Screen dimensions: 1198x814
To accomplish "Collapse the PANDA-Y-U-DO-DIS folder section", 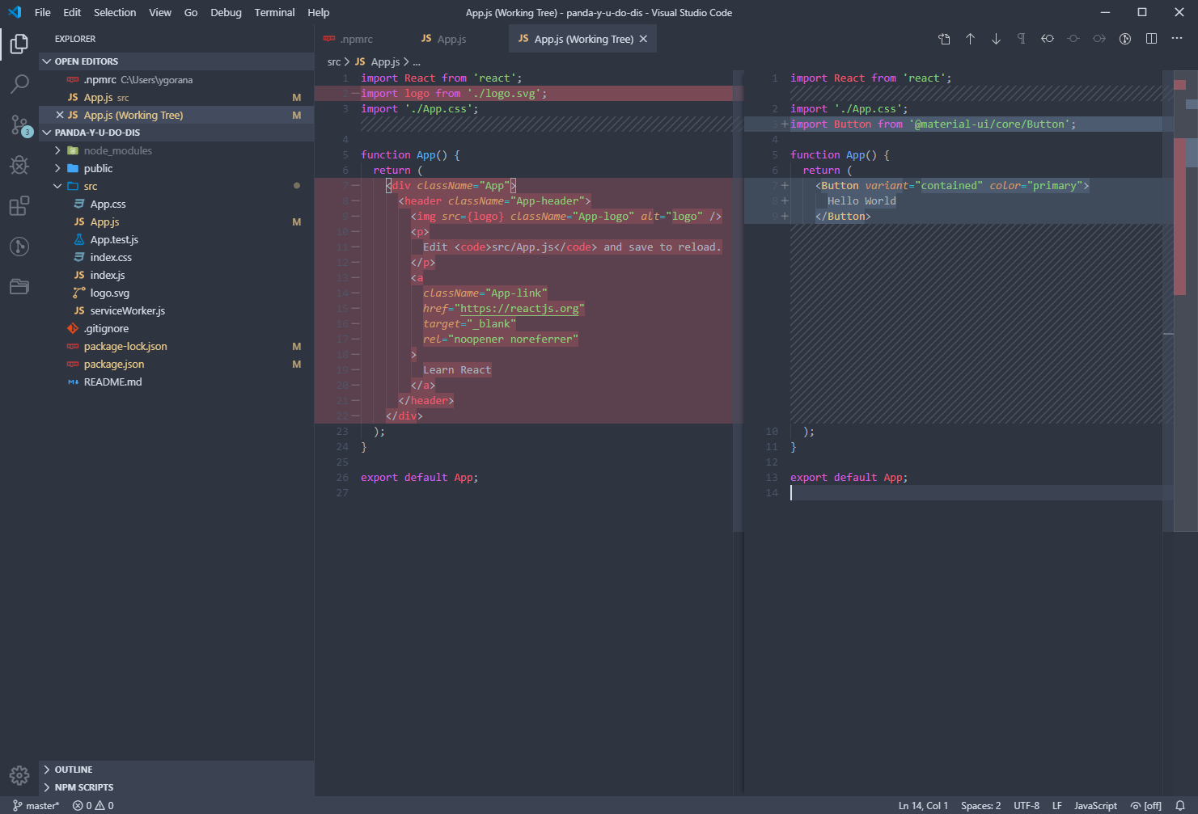I will [x=176, y=133].
